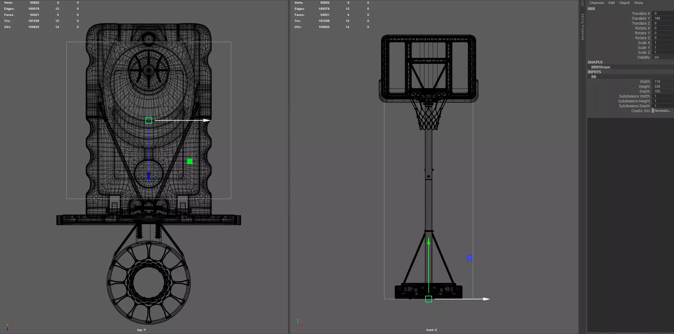
Task: Select the Subdivisions Depth value field
Action: click(x=663, y=106)
